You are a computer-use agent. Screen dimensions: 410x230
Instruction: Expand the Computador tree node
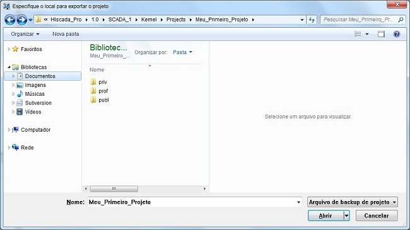(9, 130)
